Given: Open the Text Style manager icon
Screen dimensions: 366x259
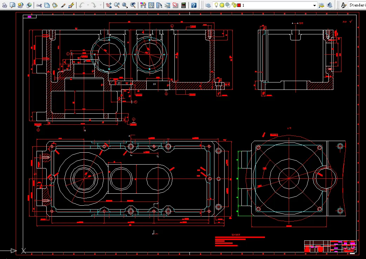Looking at the screenshot, I should point(344,5).
